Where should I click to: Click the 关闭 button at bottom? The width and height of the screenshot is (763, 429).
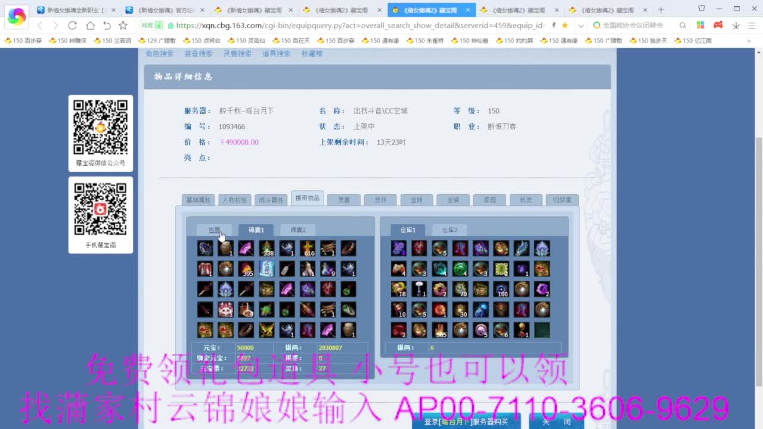(x=556, y=422)
